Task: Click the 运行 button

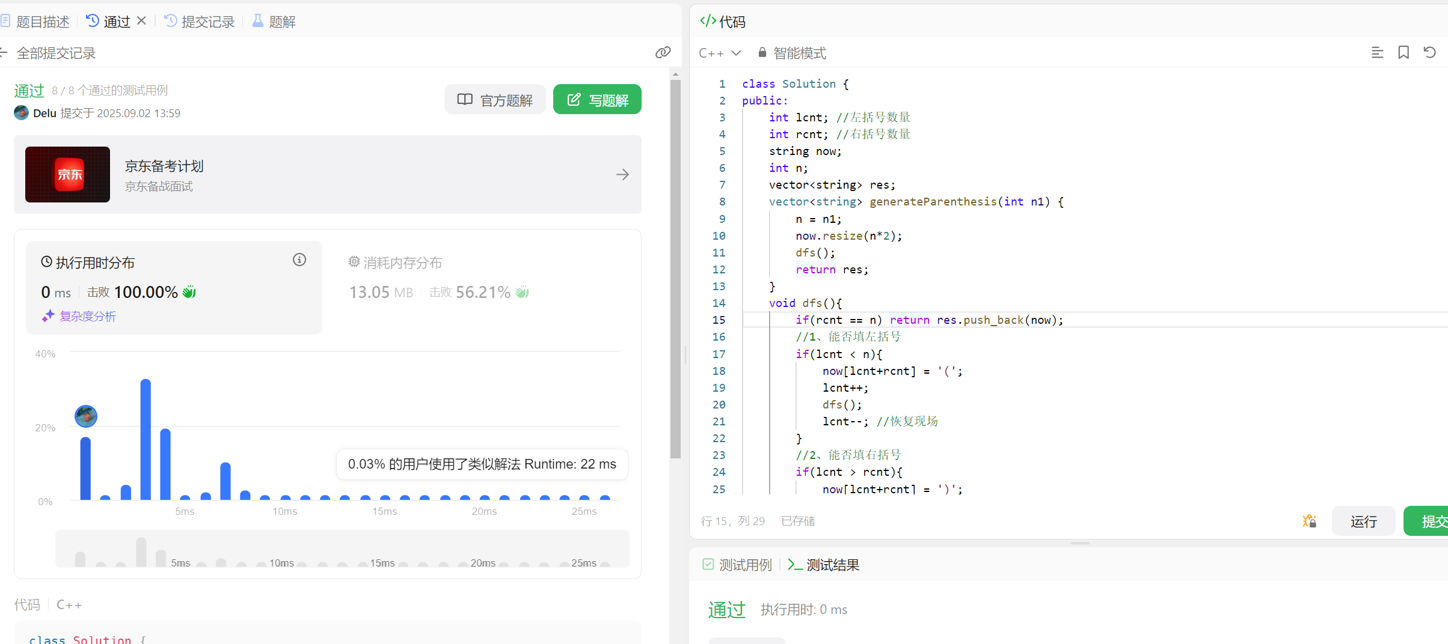Action: (x=1363, y=521)
